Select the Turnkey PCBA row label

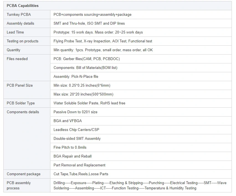pyautogui.click(x=19, y=15)
